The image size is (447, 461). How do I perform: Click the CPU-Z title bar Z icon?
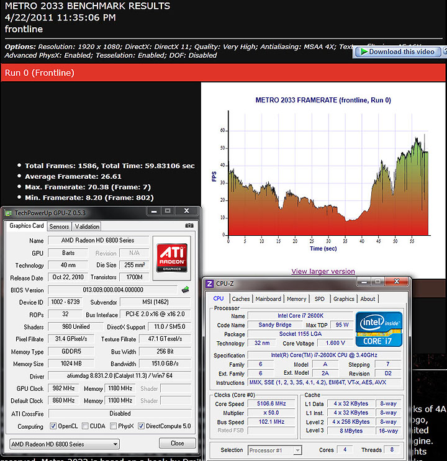tap(209, 284)
